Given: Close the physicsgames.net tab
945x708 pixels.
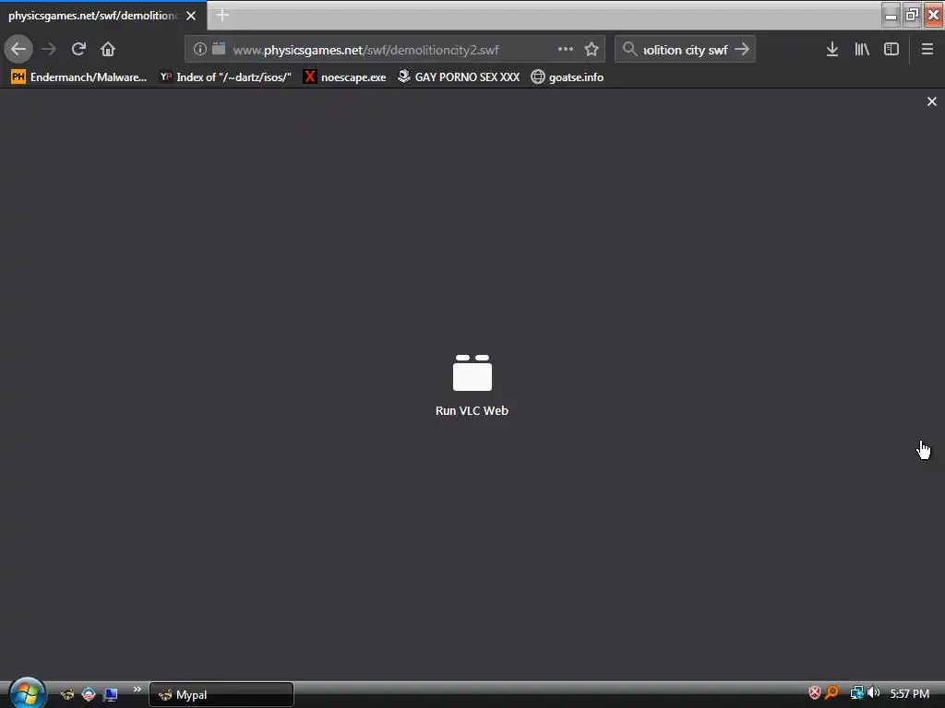Looking at the screenshot, I should coord(191,16).
